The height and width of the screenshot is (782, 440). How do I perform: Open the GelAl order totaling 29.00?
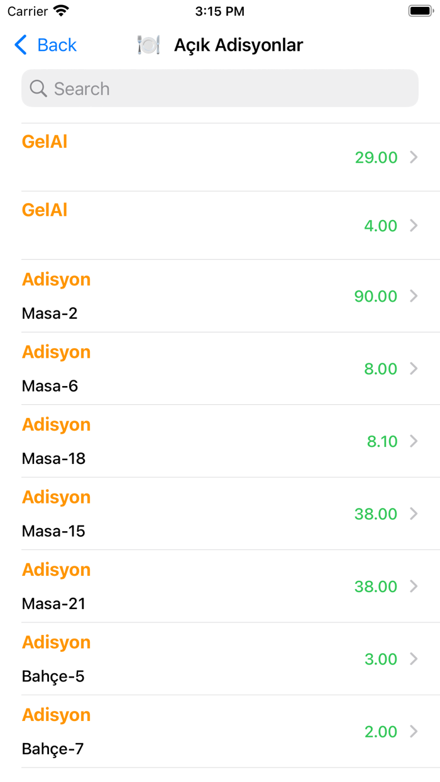pyautogui.click(x=220, y=157)
